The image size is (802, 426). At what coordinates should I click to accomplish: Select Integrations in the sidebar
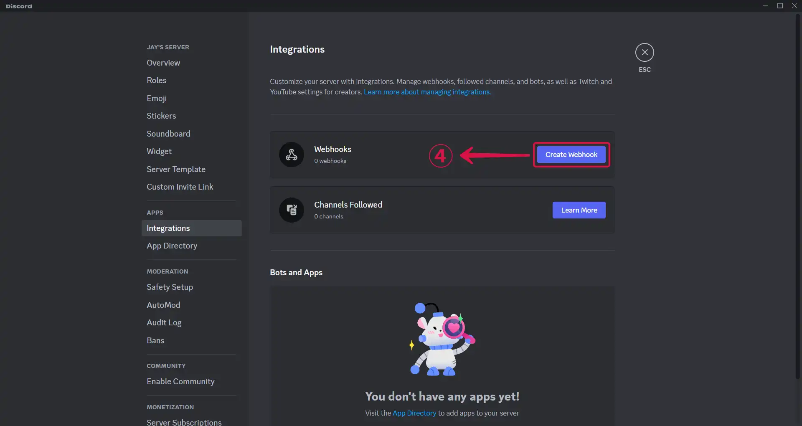click(x=192, y=228)
